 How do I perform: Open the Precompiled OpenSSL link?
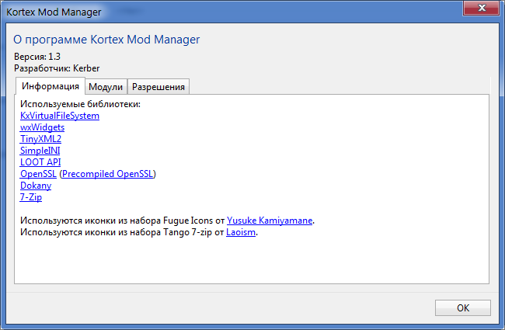pyautogui.click(x=108, y=174)
